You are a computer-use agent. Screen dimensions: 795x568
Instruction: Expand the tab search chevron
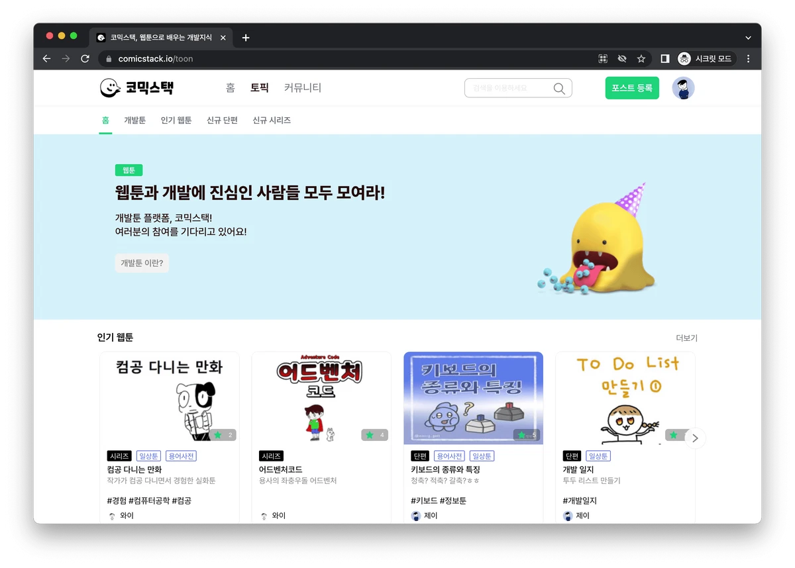tap(748, 38)
